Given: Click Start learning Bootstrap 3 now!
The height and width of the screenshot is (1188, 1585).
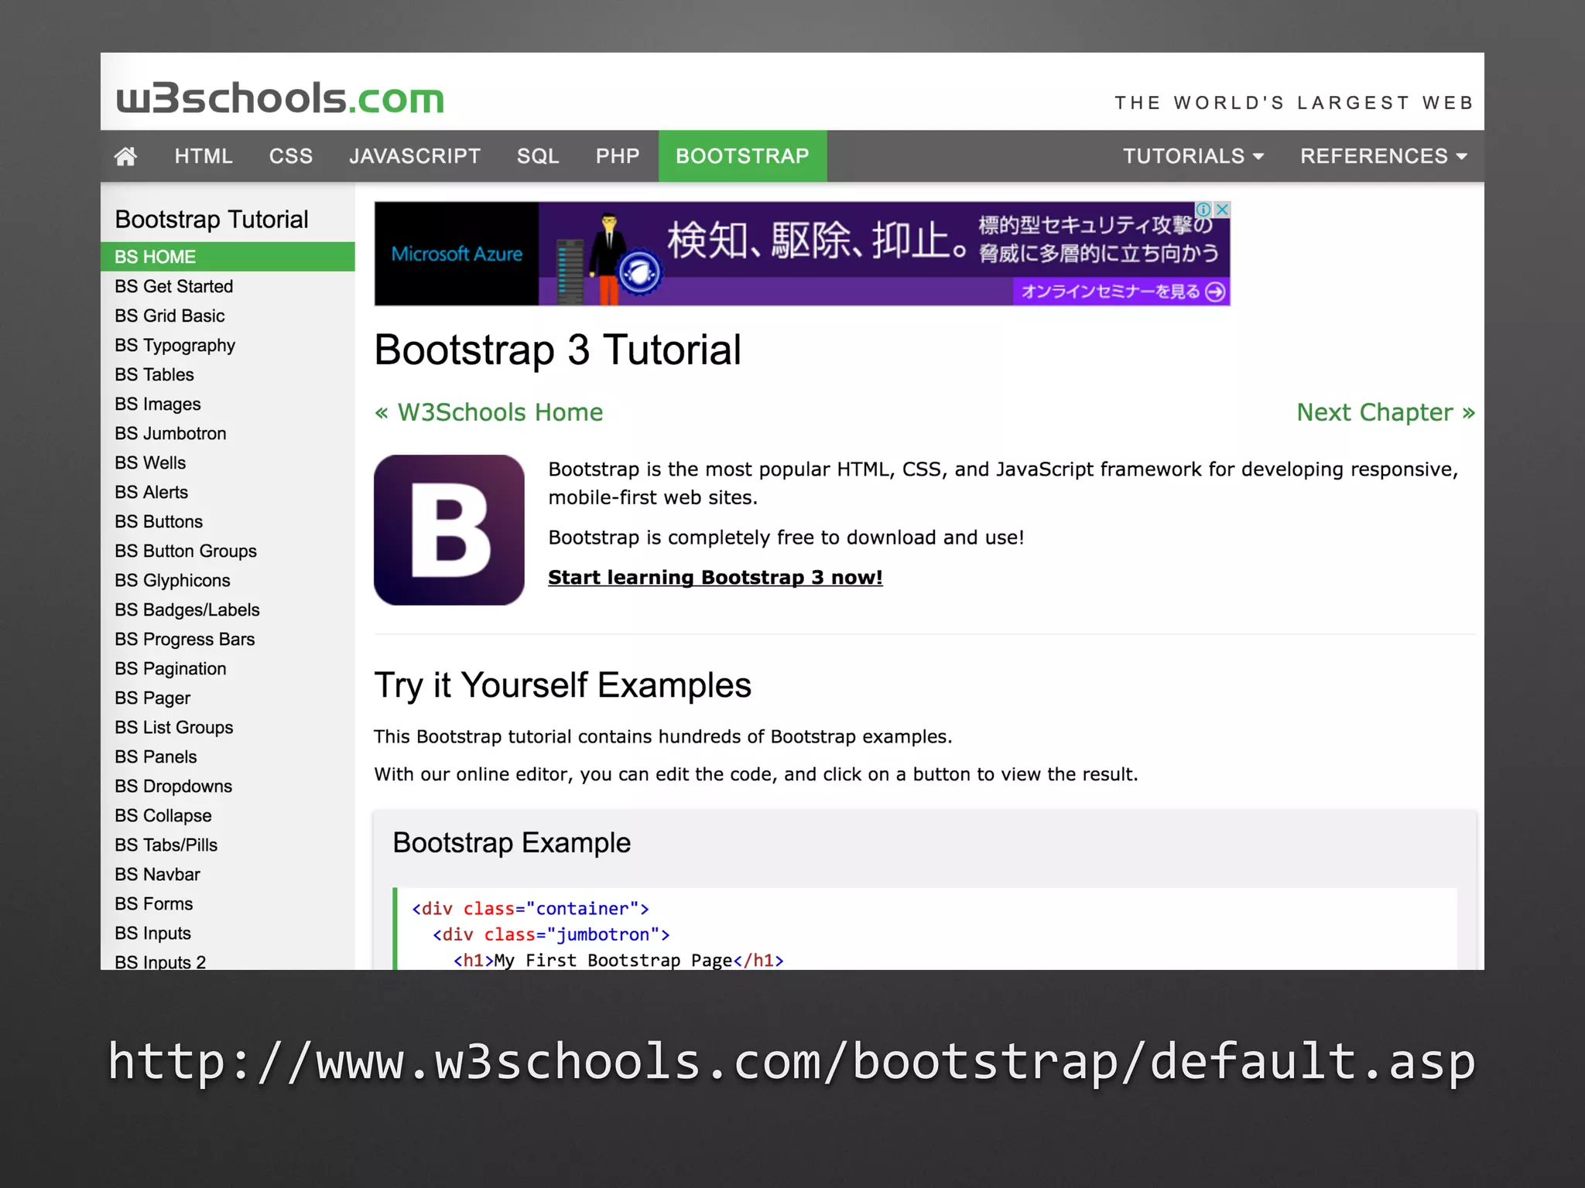Looking at the screenshot, I should click(715, 578).
